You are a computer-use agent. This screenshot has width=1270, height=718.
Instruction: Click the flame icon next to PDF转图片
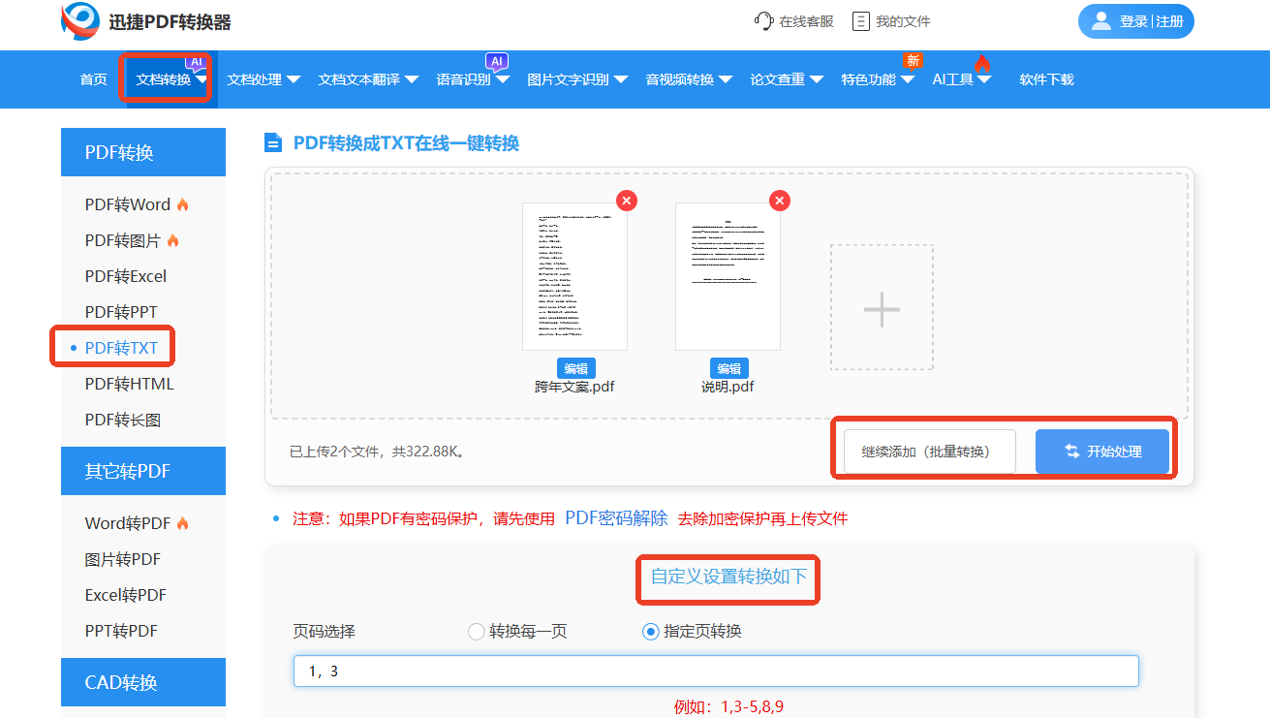172,240
